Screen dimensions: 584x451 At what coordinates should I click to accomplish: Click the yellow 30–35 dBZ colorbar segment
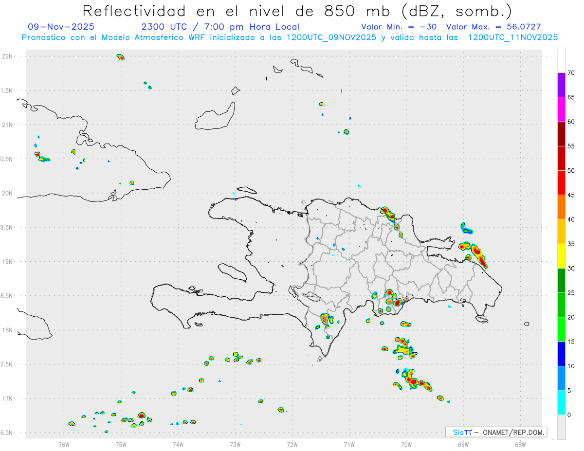coord(561,256)
